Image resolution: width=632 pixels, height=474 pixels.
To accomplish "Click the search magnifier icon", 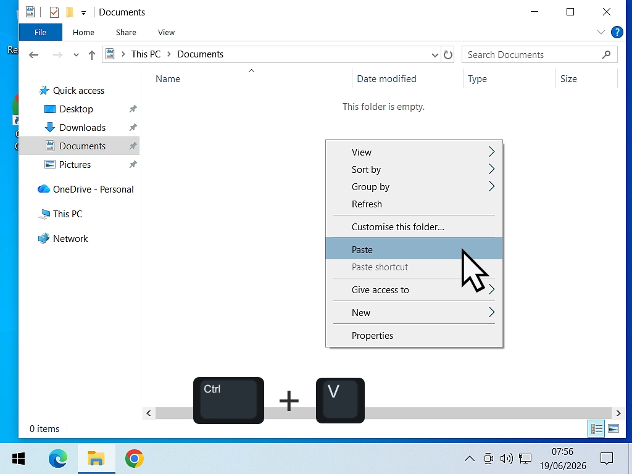I will (606, 54).
